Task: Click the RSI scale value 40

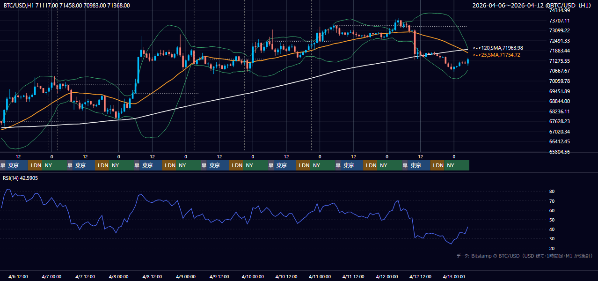Action: [x=552, y=229]
